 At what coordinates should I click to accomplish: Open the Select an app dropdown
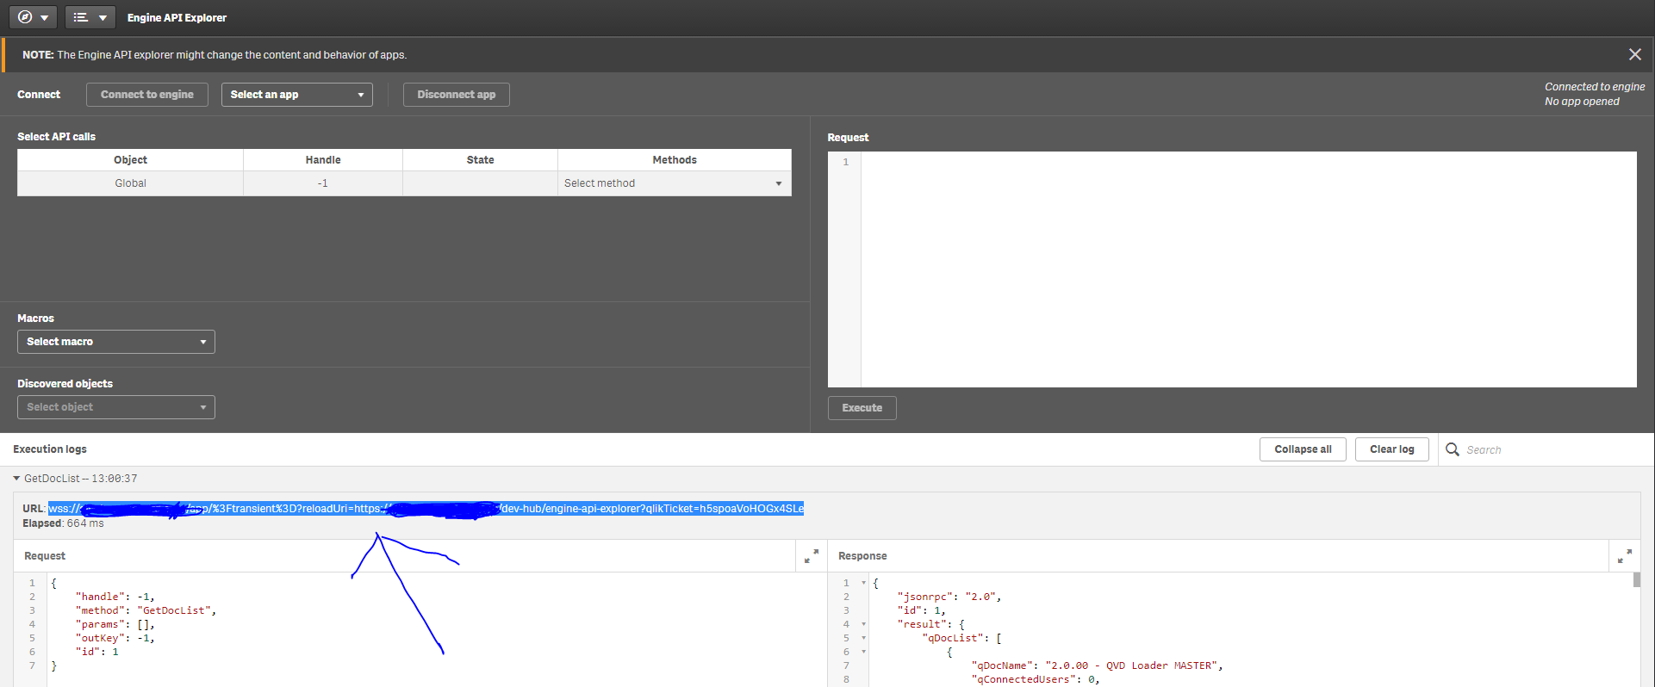[x=297, y=95]
